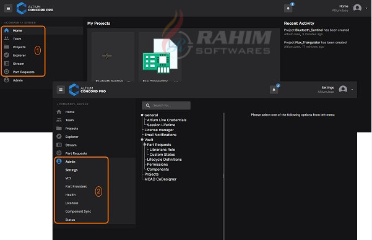Open the avatar dropdown arrow in the back window

[x=366, y=8]
